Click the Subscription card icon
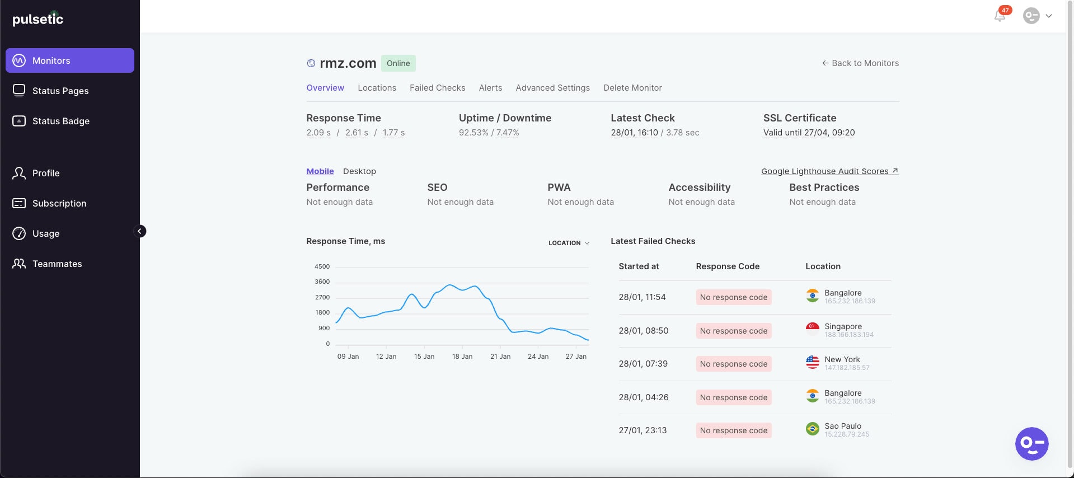 pyautogui.click(x=19, y=203)
